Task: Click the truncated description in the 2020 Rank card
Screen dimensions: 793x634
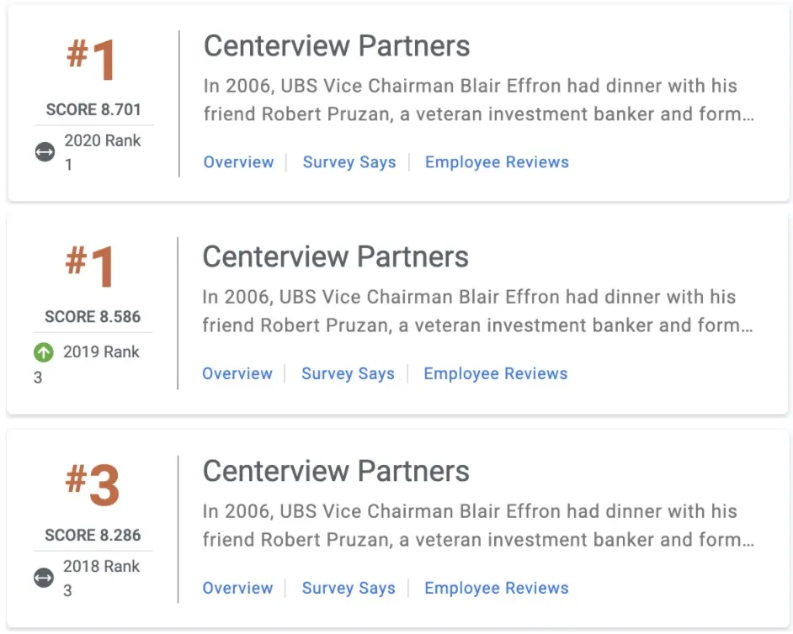Action: click(x=478, y=100)
